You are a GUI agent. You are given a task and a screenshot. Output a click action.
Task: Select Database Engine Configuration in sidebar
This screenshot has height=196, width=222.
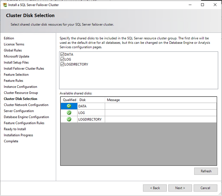point(26,117)
